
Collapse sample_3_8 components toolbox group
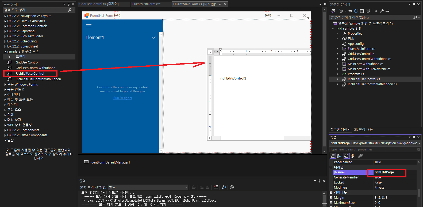click(5, 51)
